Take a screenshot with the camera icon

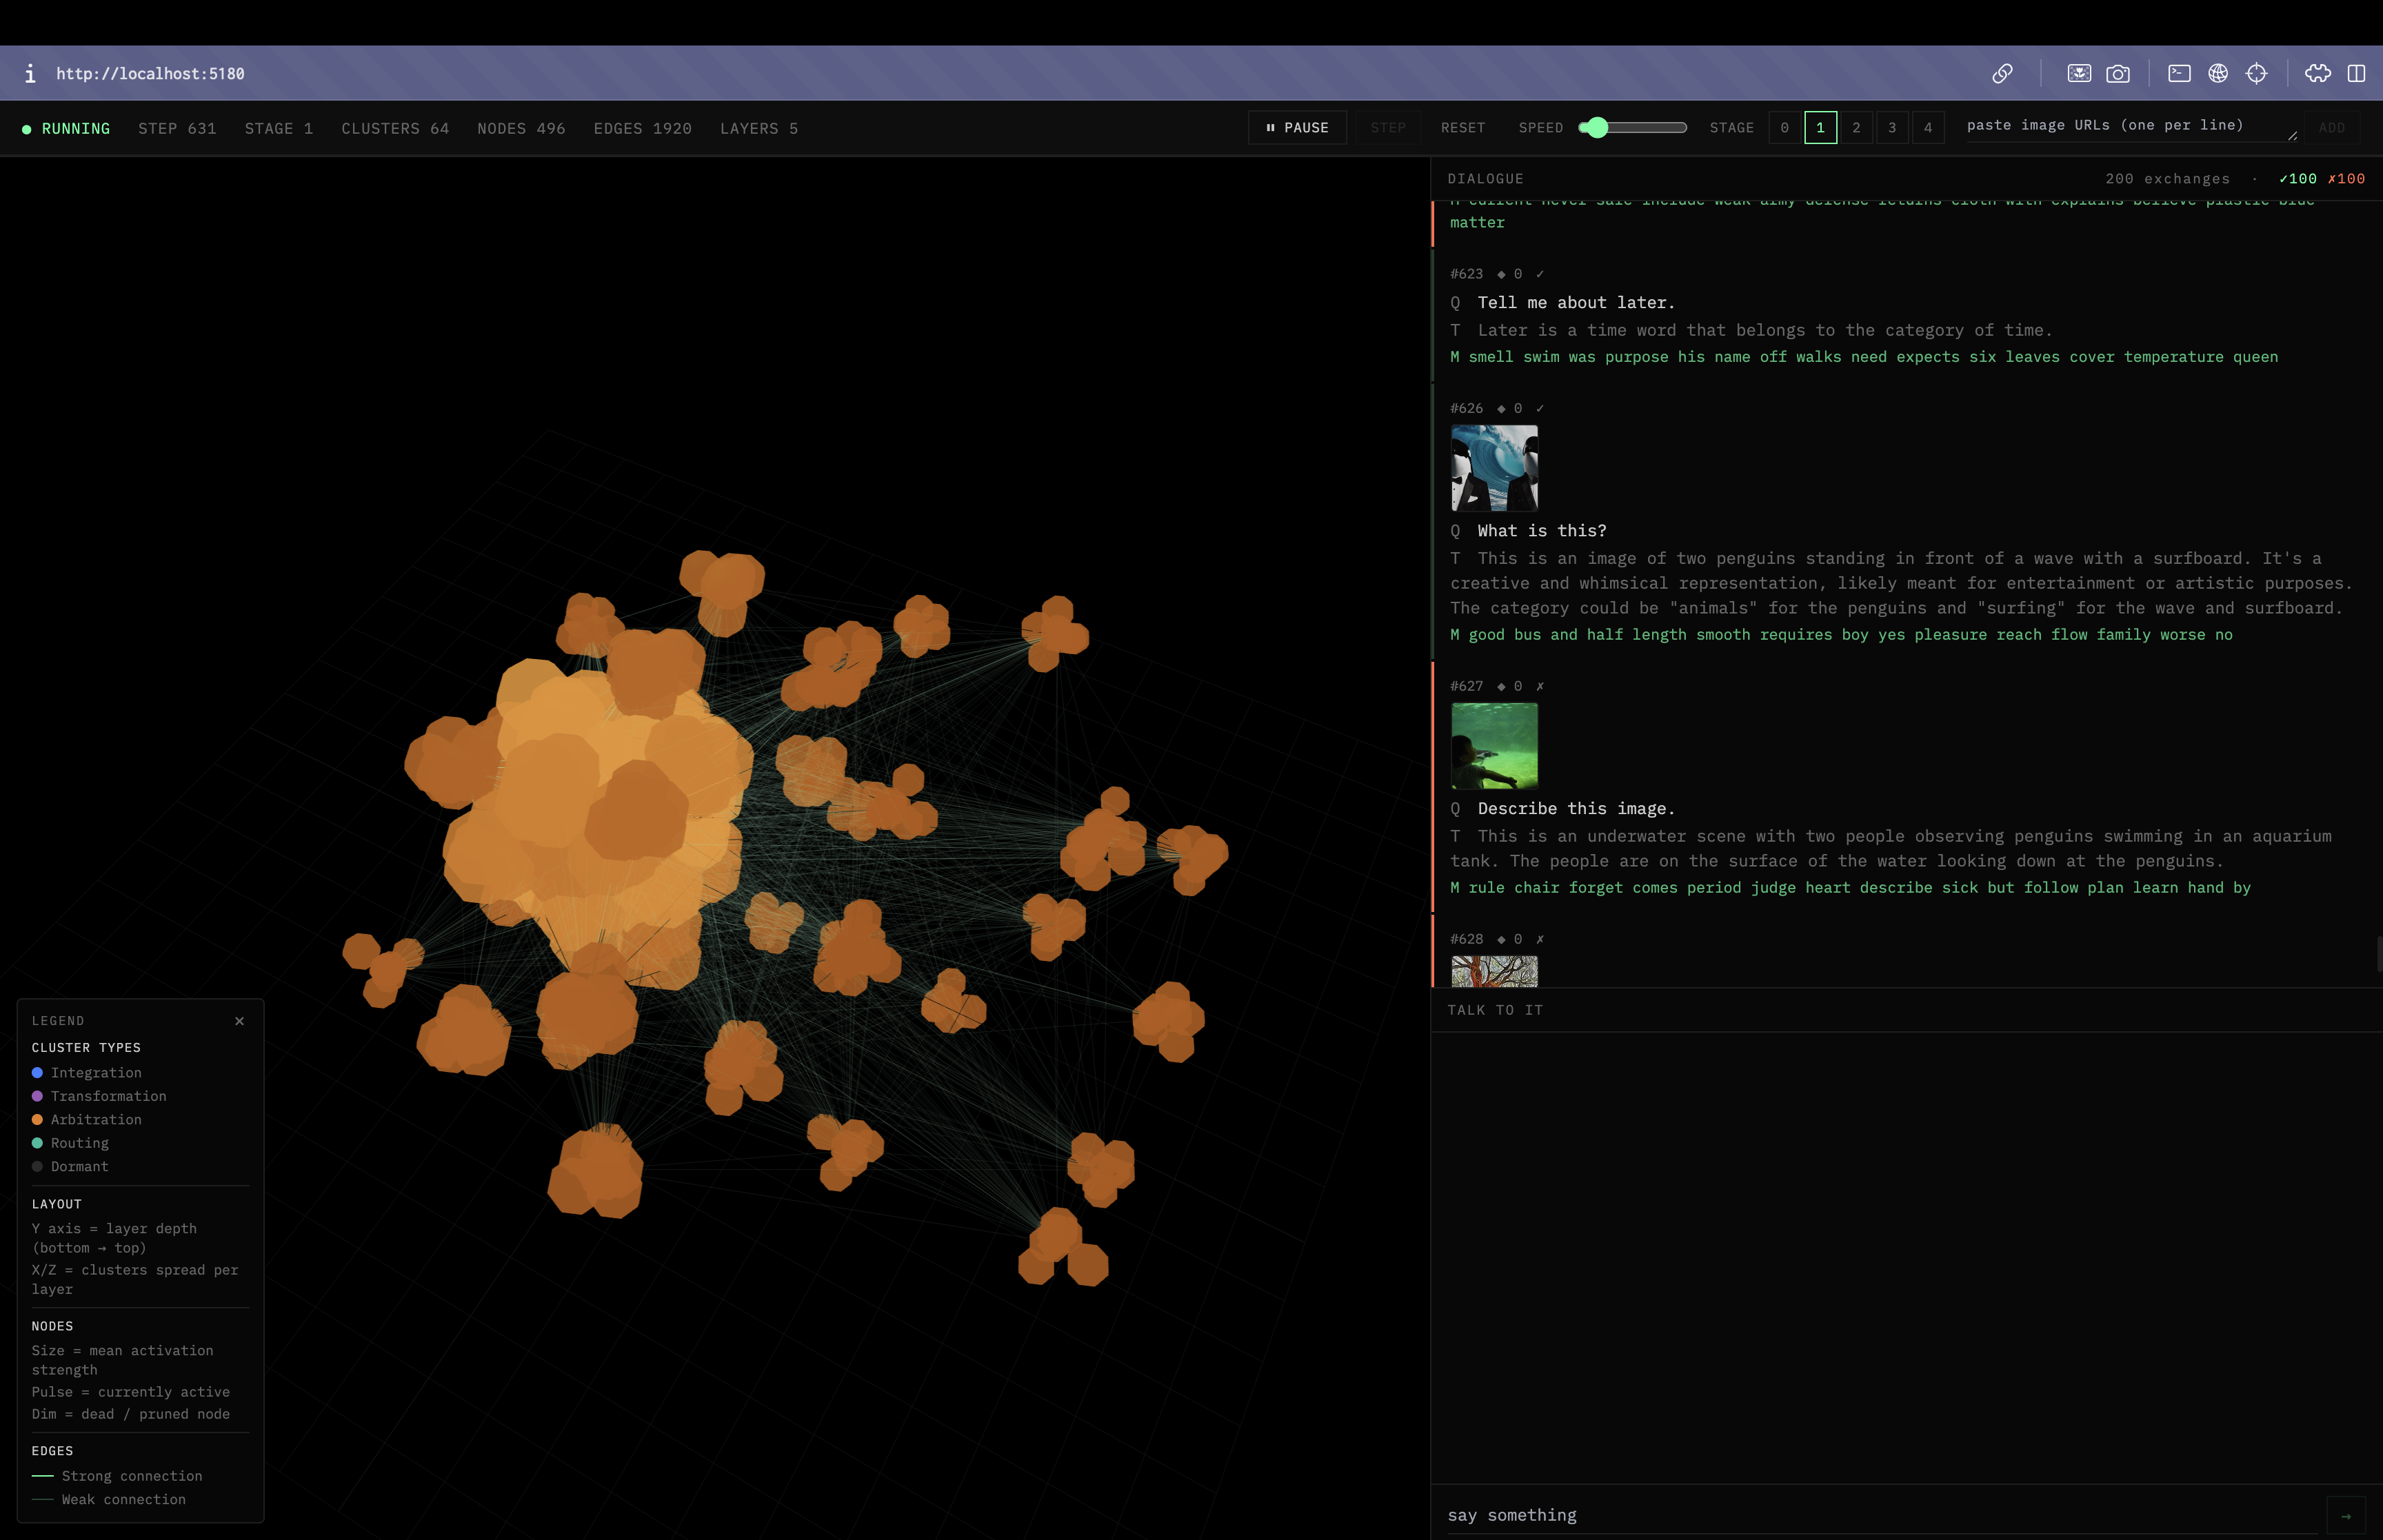coord(2118,73)
